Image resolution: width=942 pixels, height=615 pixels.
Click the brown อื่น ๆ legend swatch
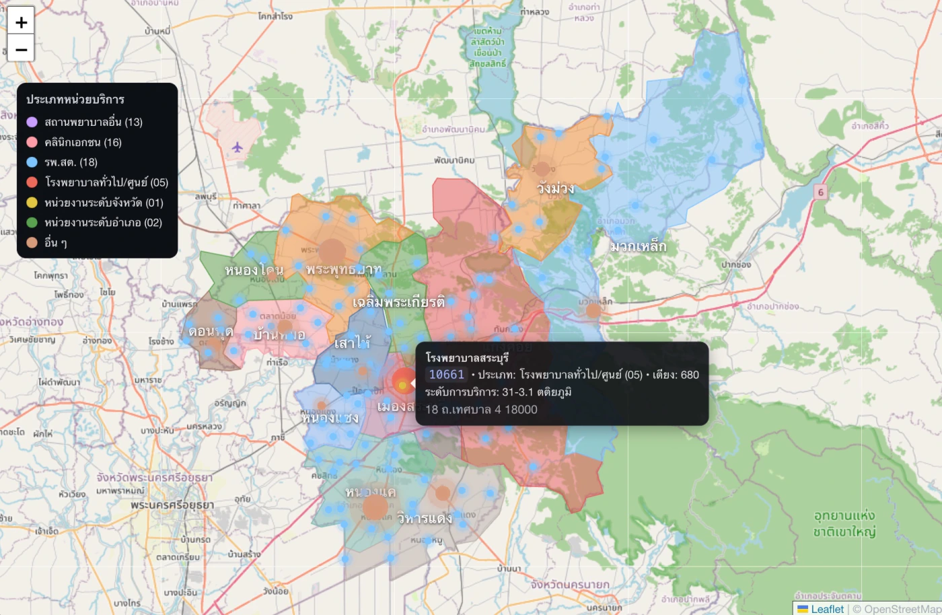click(32, 243)
